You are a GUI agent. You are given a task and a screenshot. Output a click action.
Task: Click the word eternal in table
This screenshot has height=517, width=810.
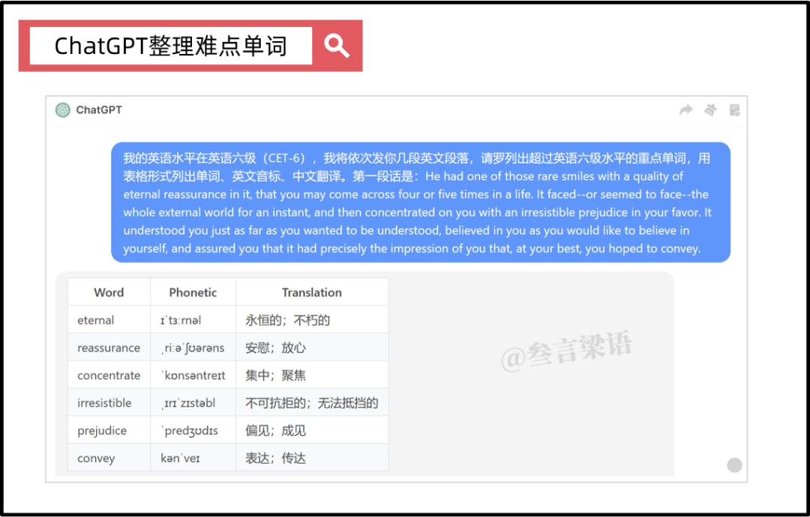[95, 321]
